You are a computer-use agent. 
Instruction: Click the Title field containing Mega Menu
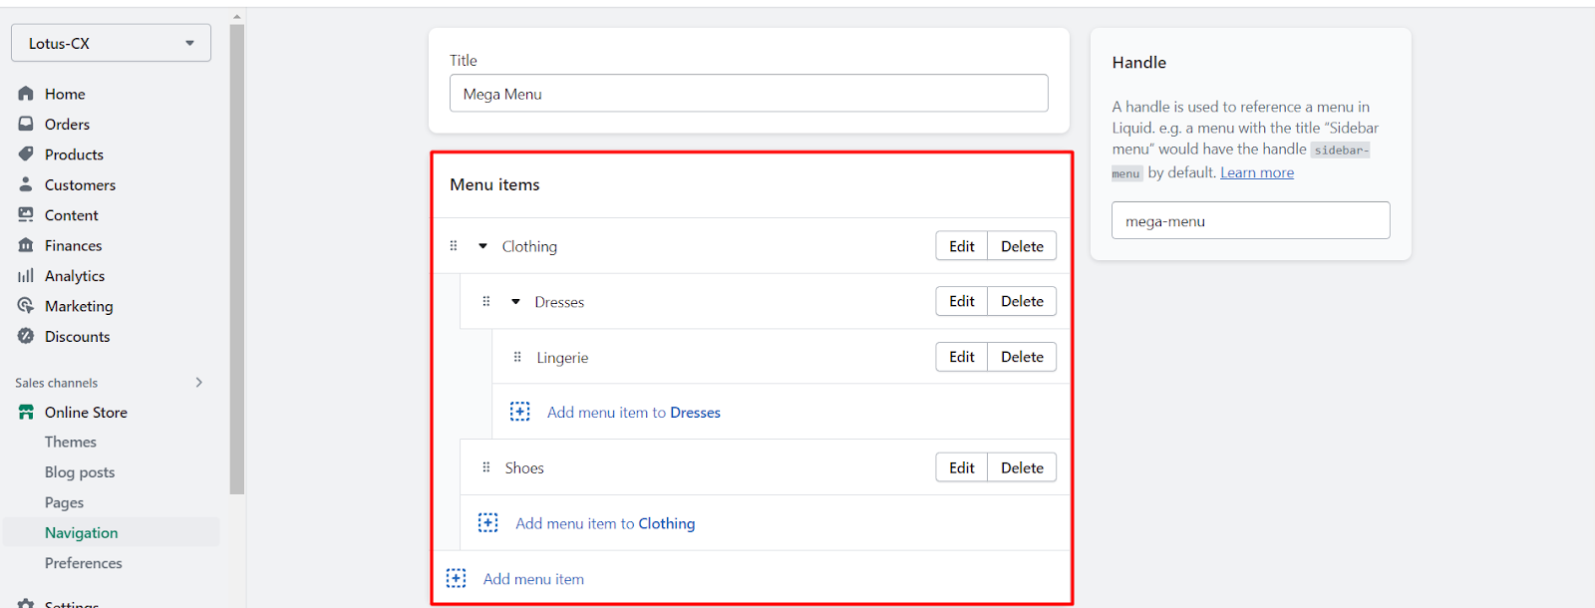pyautogui.click(x=749, y=94)
